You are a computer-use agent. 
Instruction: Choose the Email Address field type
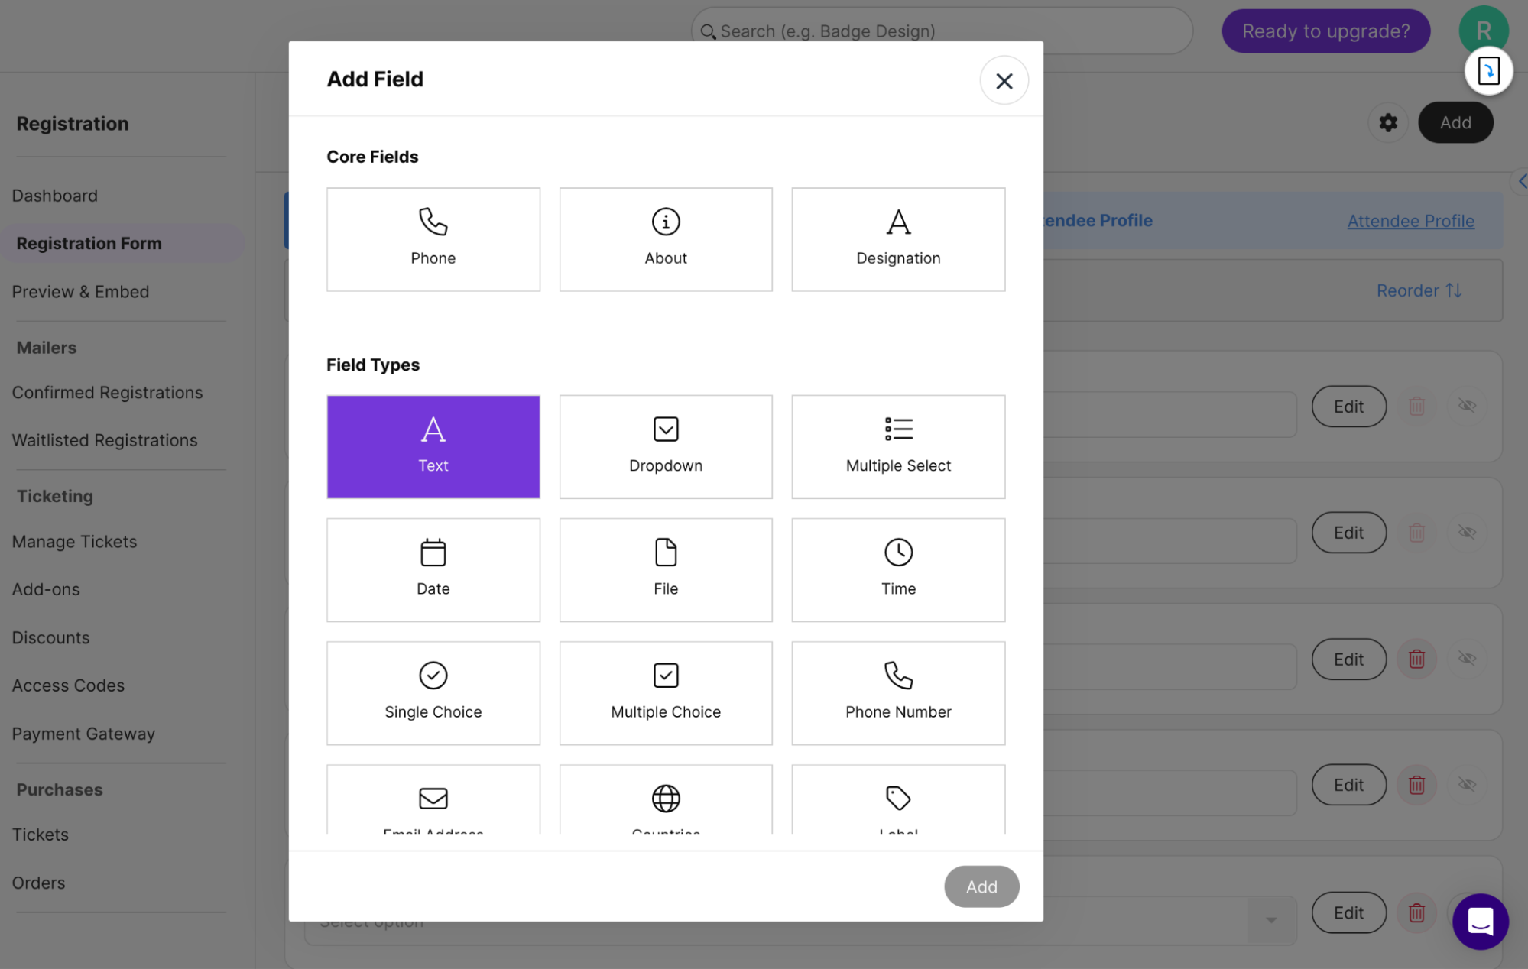click(433, 799)
